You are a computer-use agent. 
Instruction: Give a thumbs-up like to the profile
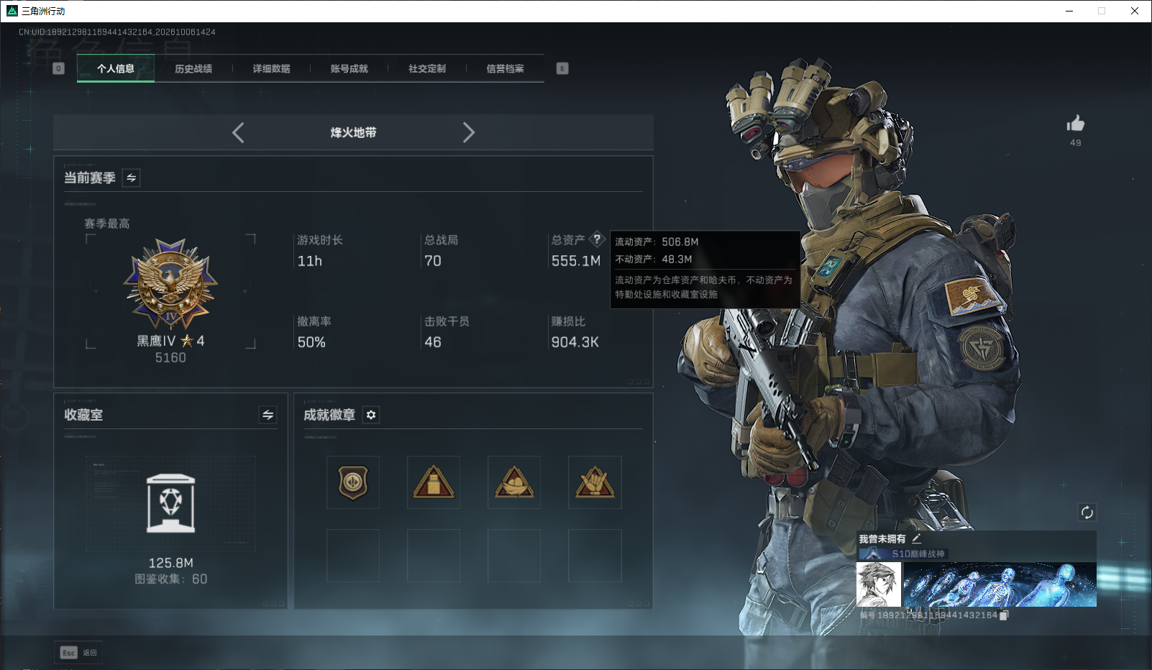point(1075,124)
